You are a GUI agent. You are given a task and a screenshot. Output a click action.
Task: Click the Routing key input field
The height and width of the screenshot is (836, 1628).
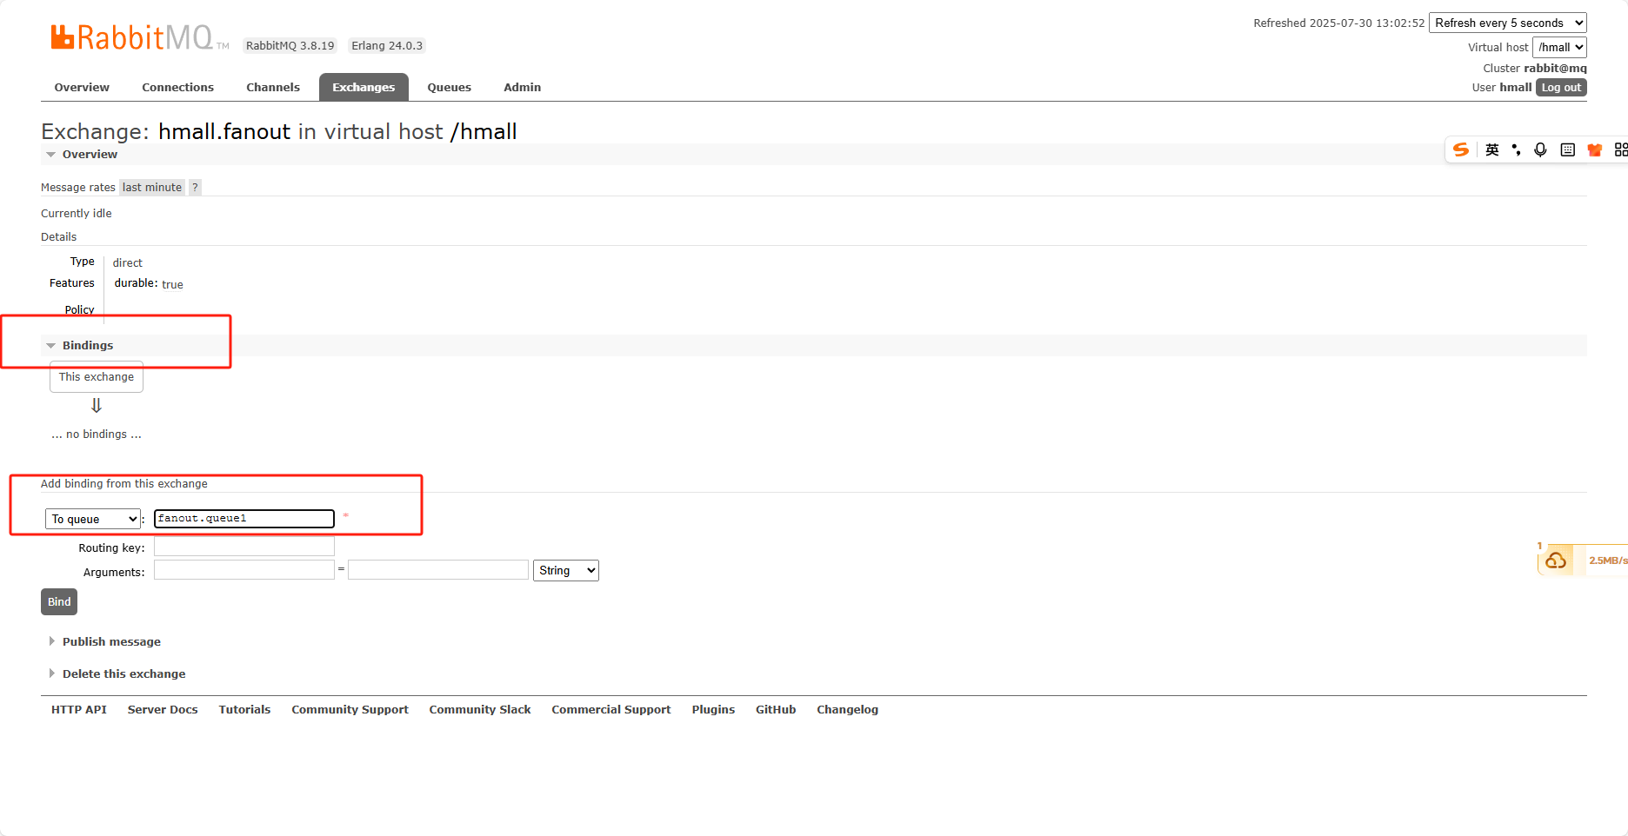pos(244,547)
